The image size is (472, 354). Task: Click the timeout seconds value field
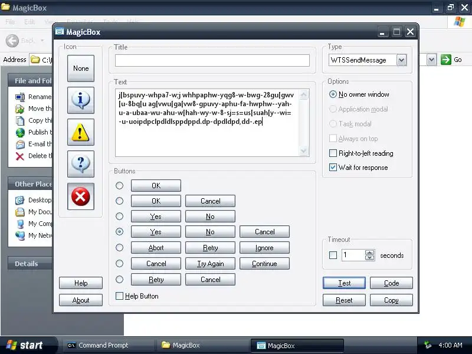(x=353, y=255)
